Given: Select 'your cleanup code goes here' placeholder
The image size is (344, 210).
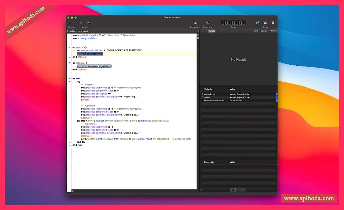Looking at the screenshot, I should pyautogui.click(x=94, y=66).
